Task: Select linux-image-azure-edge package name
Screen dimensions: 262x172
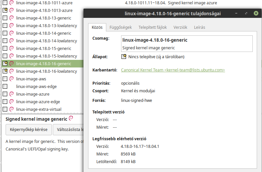Action: pos(38,102)
